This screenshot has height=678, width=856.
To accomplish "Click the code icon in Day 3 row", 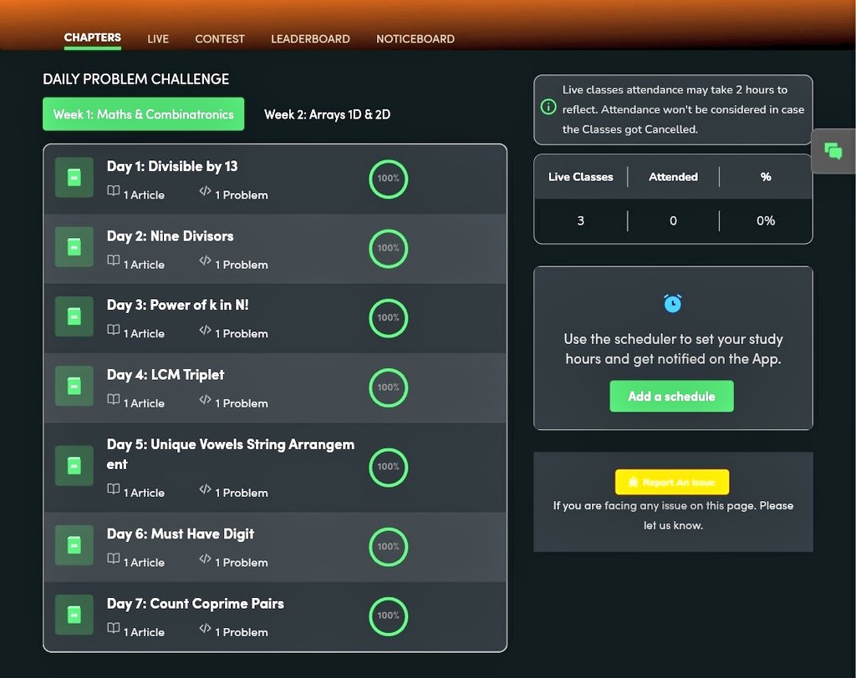I will click(206, 330).
